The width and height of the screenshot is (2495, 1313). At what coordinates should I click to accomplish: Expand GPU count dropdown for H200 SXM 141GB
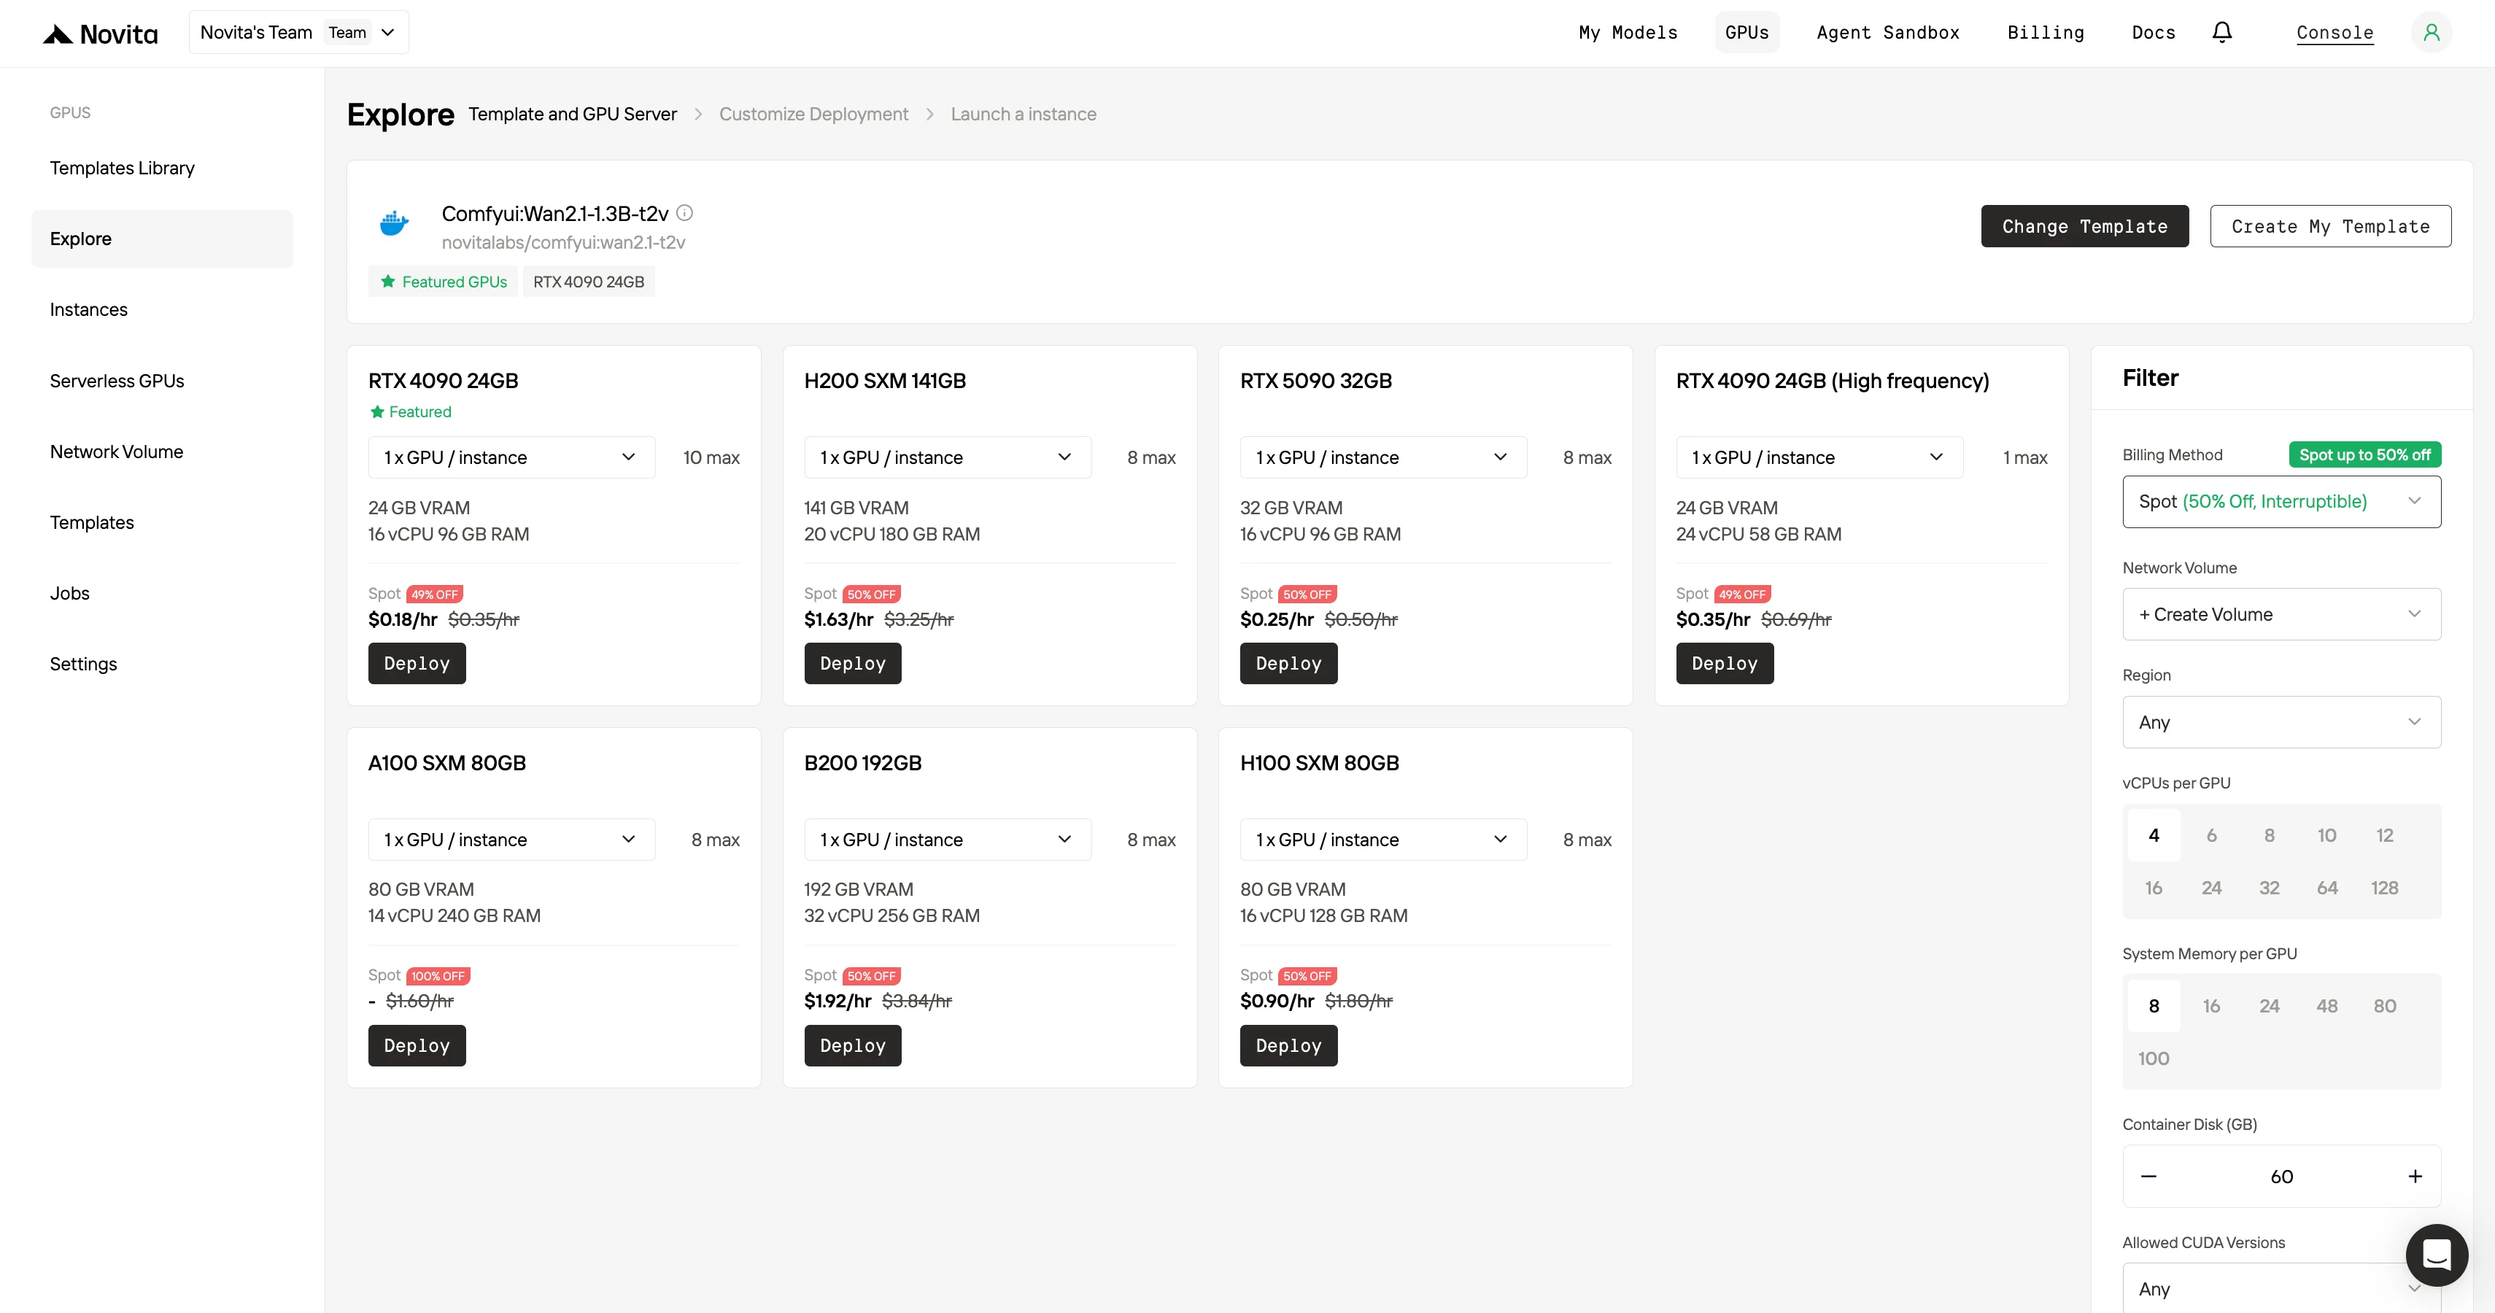tap(947, 457)
